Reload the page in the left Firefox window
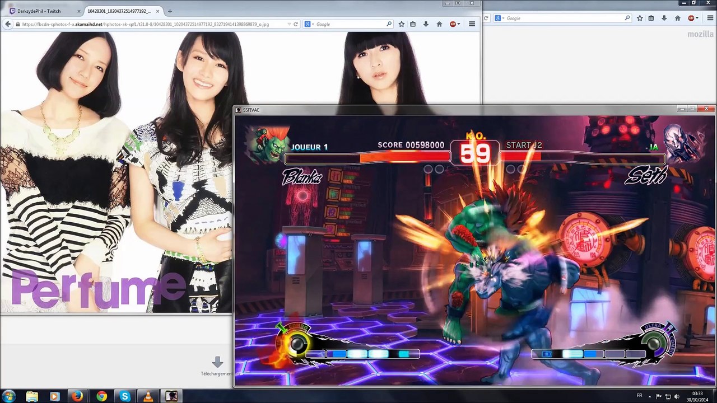Image resolution: width=717 pixels, height=403 pixels. [296, 24]
